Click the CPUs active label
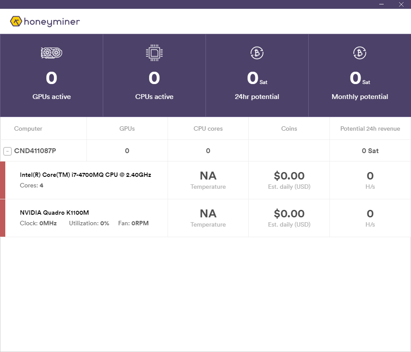Viewport: 411px width, 352px height. [154, 97]
